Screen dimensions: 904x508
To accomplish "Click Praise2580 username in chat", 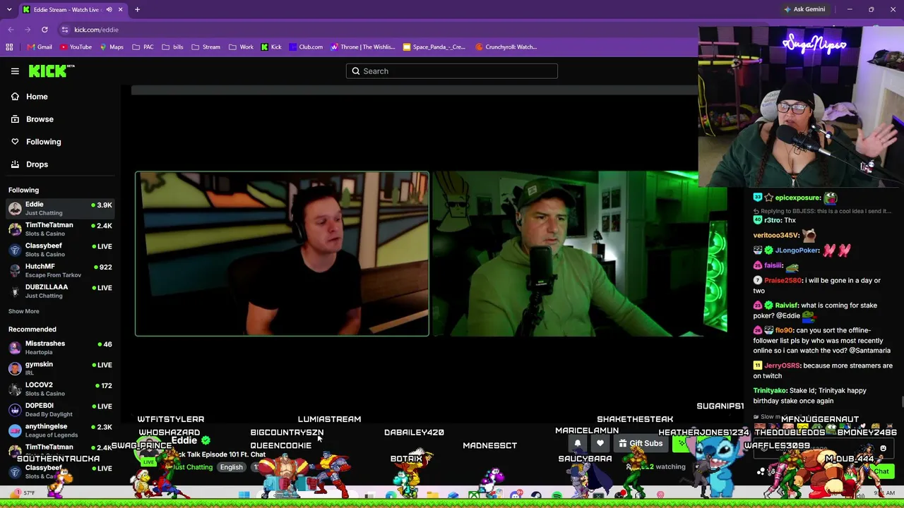I will point(783,281).
